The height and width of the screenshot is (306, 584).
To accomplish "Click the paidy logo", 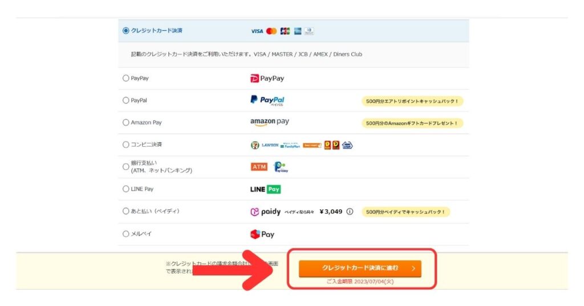I will 266,212.
